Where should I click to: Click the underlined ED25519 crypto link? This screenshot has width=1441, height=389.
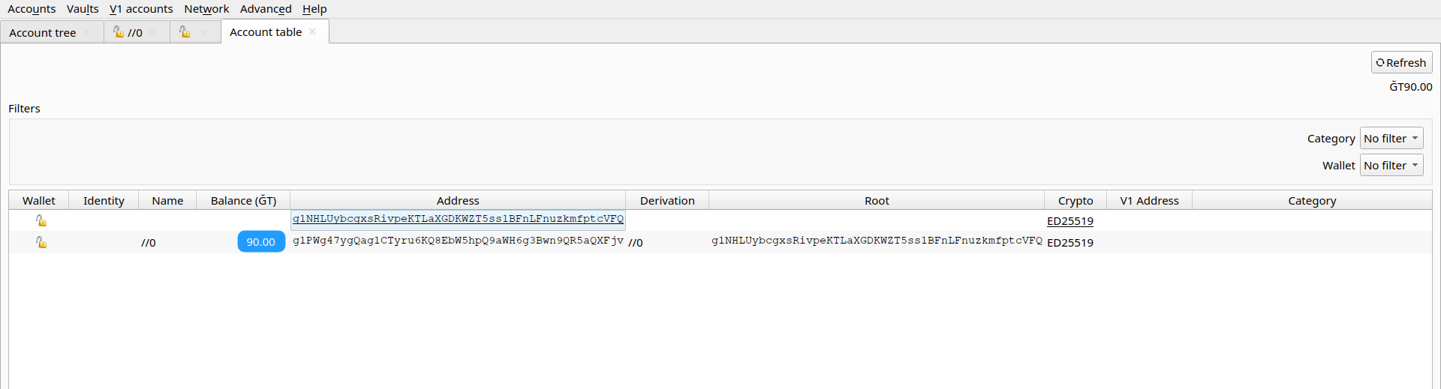click(1070, 221)
